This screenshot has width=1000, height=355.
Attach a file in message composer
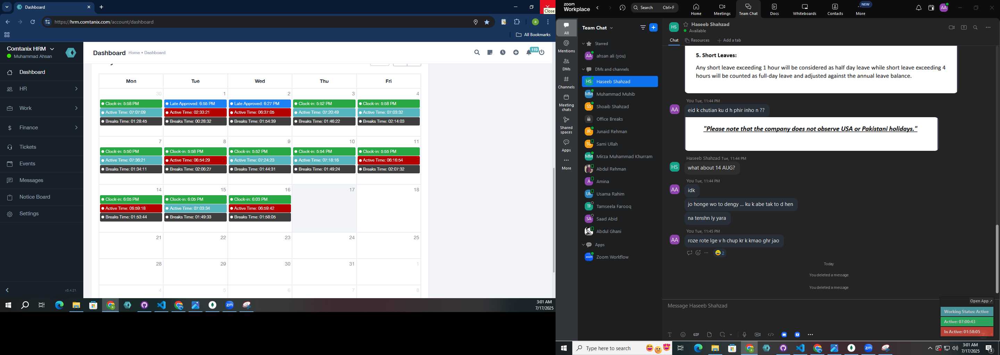710,335
